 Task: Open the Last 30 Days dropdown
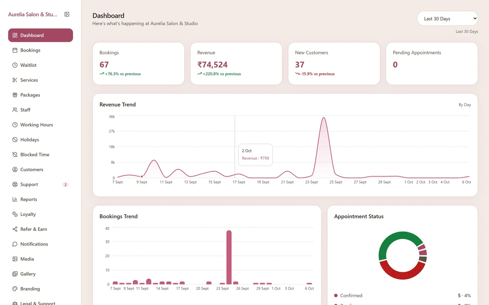(447, 19)
